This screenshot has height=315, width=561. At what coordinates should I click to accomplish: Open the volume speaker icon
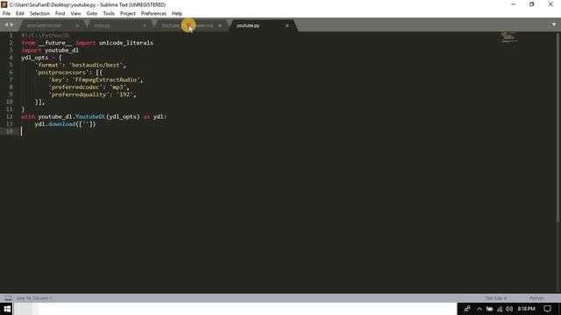509,309
